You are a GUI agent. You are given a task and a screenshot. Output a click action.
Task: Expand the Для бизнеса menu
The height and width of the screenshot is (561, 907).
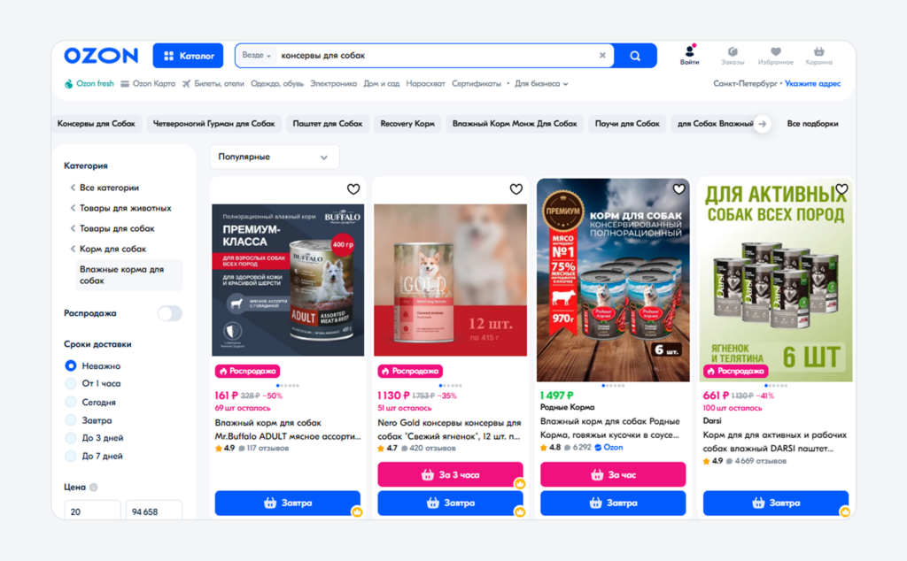point(541,84)
